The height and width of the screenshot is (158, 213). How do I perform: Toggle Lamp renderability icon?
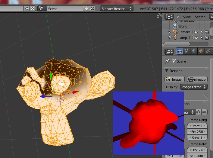pos(207,38)
